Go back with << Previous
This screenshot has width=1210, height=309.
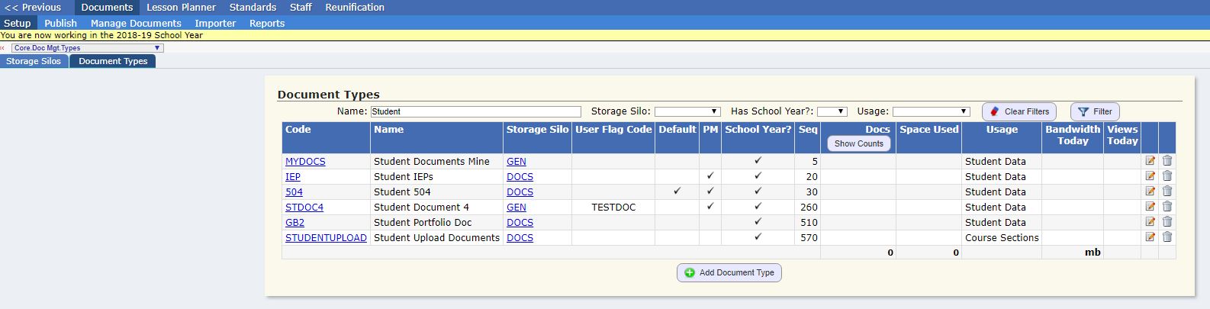pos(33,8)
